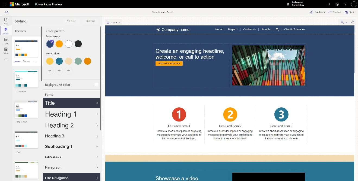The image size is (358, 181).
Task: Expand the Title font settings
Action: [x=71, y=103]
